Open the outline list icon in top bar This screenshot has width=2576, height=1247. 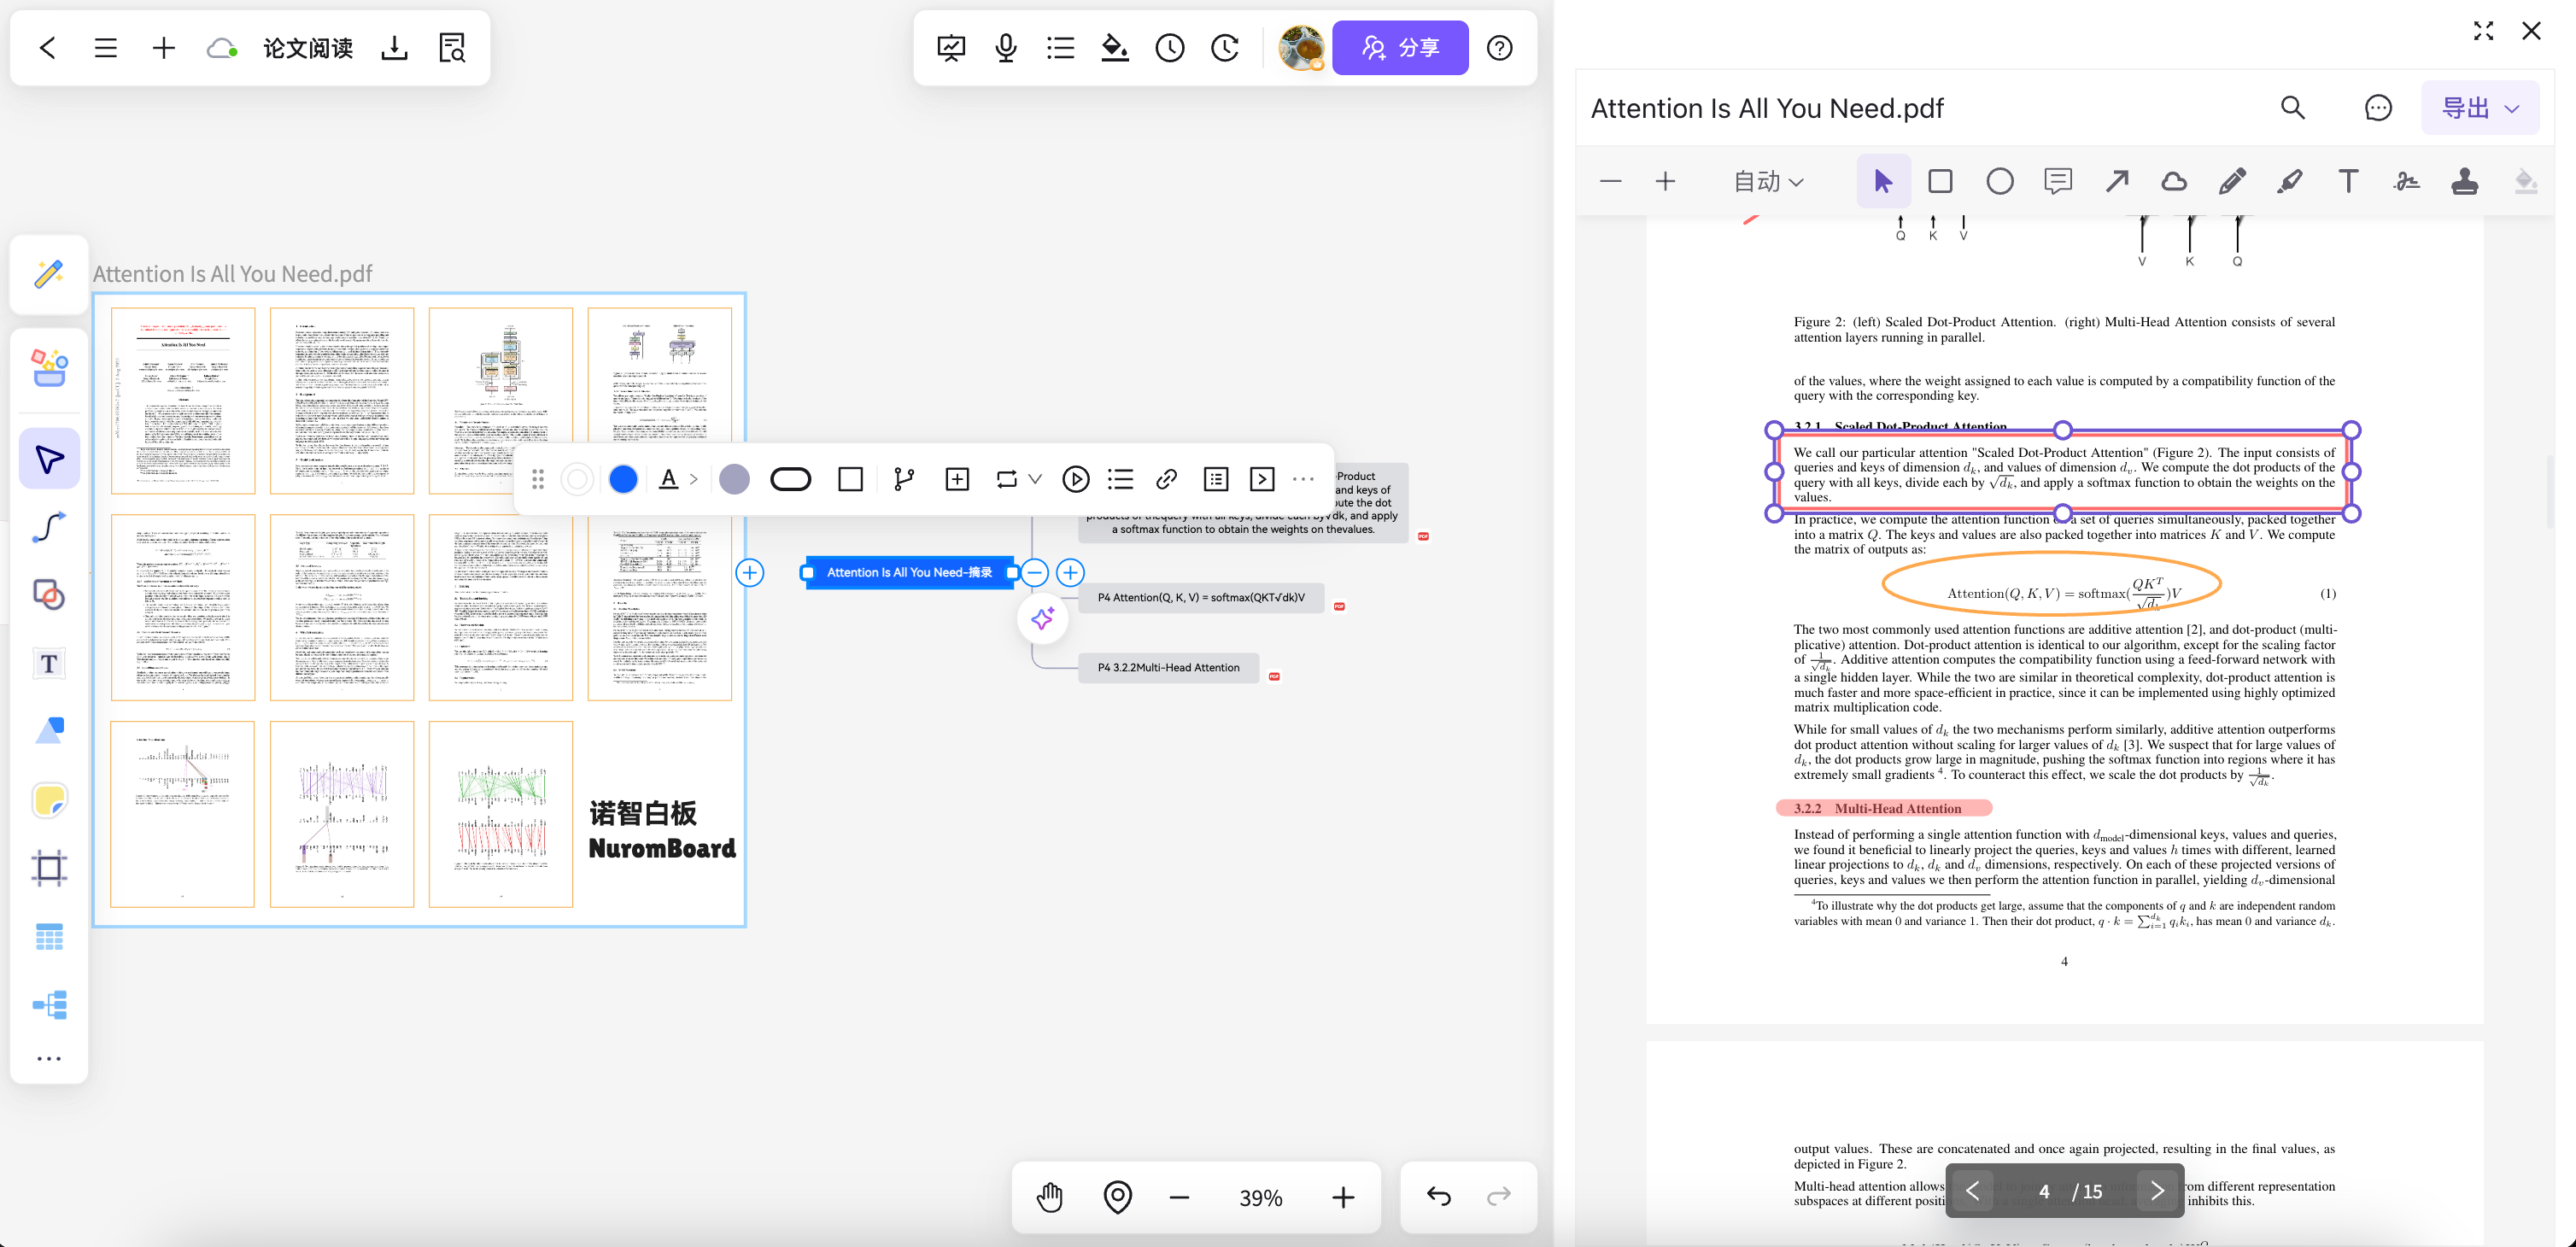pos(1060,47)
